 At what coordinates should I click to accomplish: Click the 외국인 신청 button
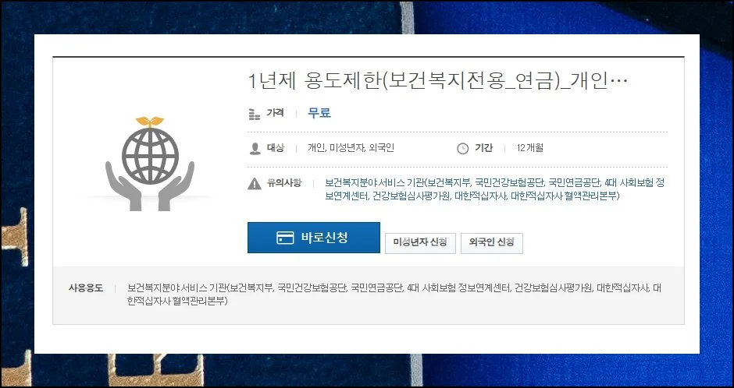click(x=491, y=243)
